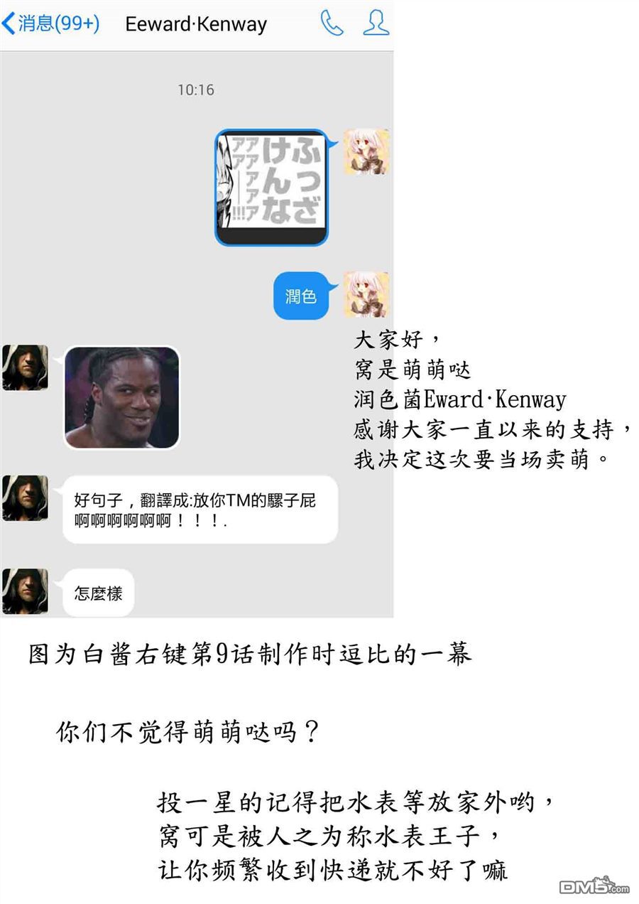This screenshot has height=904, width=639.
Task: Open the contact profile icon
Action: [x=376, y=23]
